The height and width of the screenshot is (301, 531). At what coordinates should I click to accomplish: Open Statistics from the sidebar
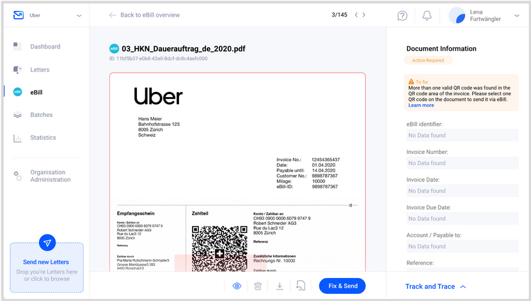point(43,137)
